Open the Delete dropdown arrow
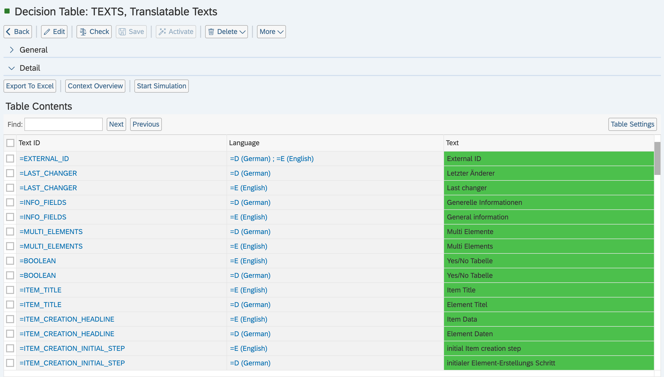 coord(243,32)
